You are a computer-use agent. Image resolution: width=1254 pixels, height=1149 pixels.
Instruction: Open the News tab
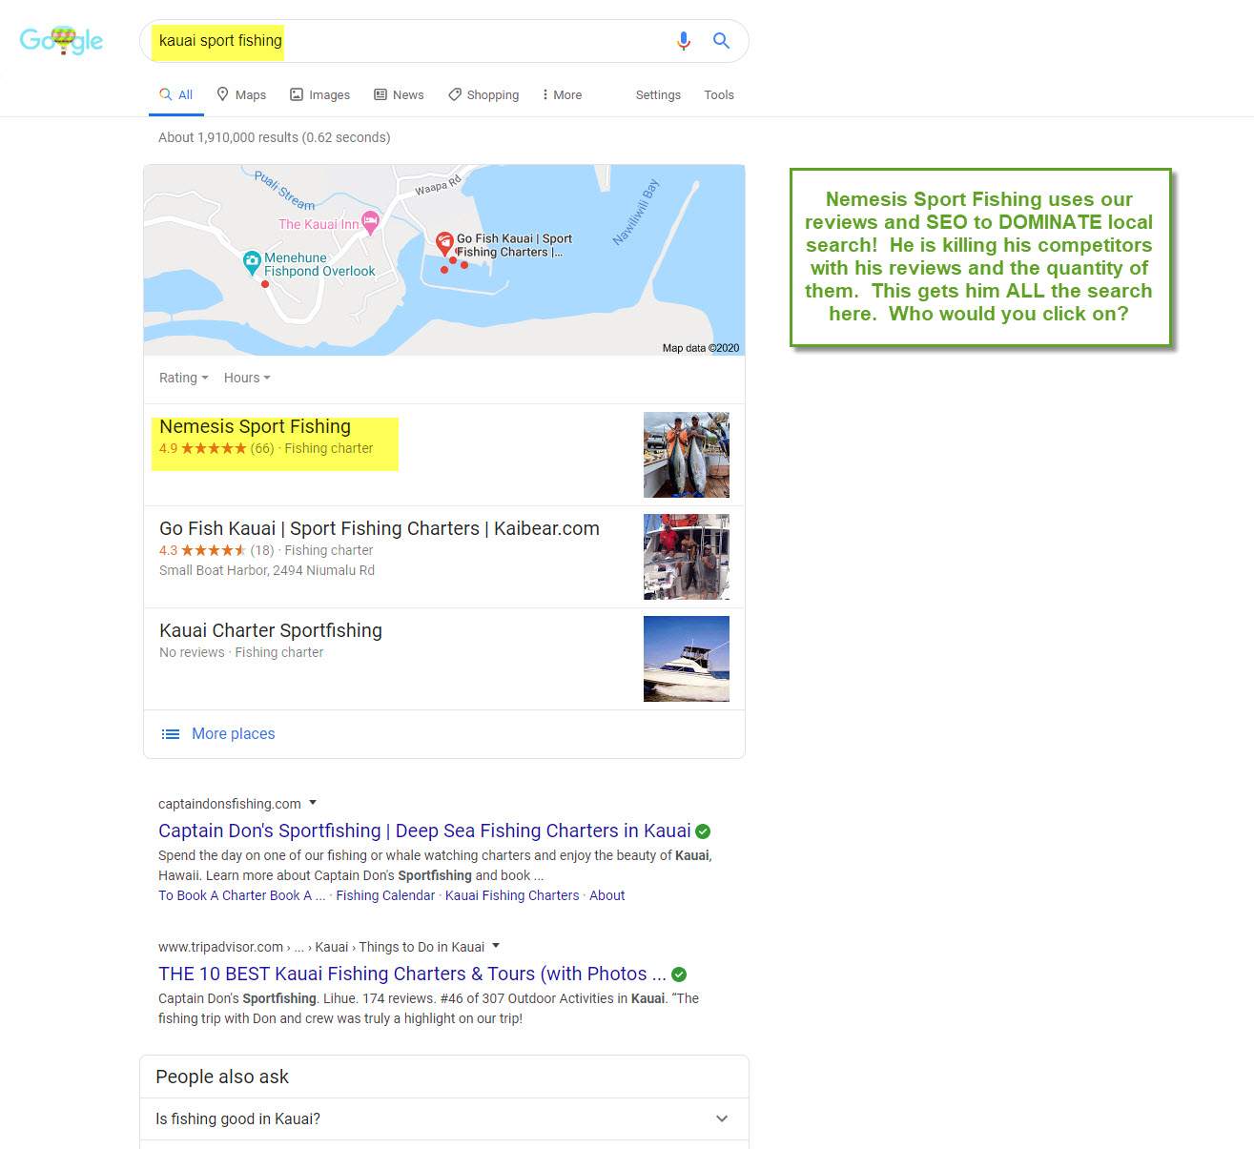[x=399, y=94]
